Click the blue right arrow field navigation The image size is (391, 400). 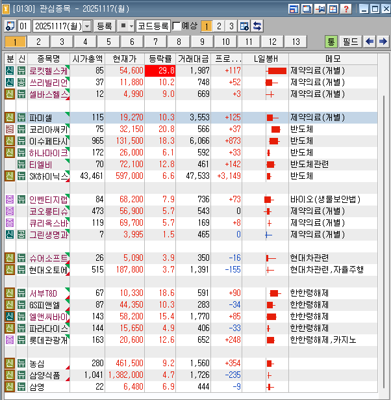click(383, 42)
